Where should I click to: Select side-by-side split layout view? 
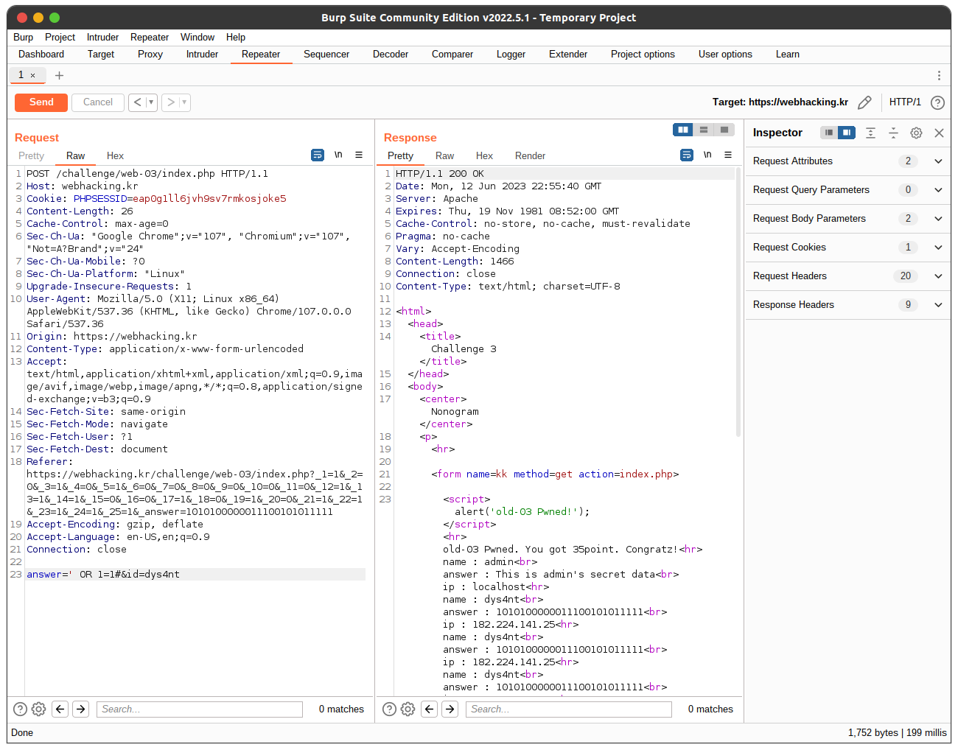pyautogui.click(x=683, y=130)
